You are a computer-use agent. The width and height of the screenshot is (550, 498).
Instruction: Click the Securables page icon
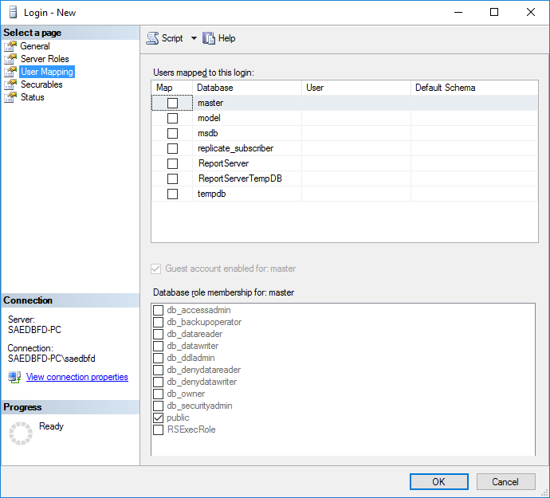(x=10, y=84)
